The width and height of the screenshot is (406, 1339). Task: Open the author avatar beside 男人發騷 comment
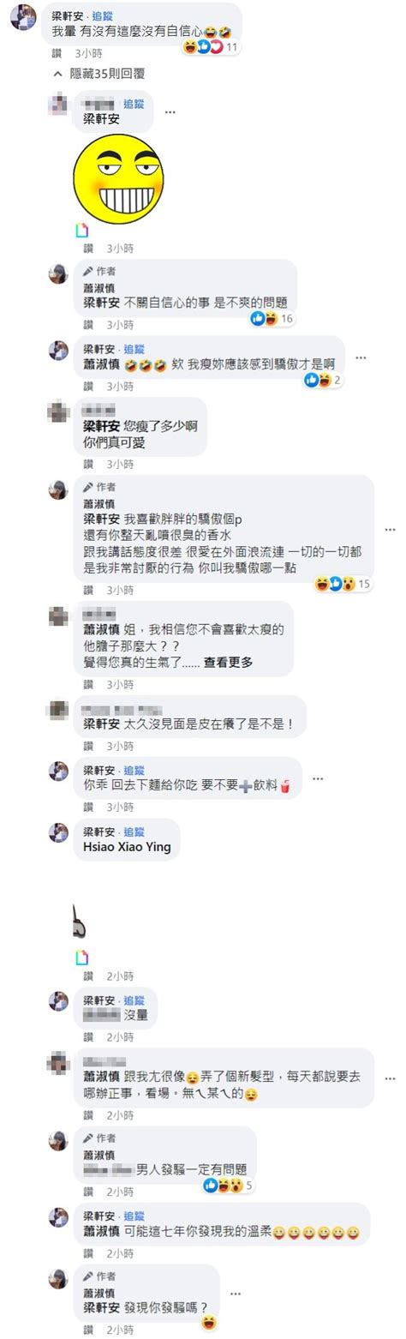58,1141
